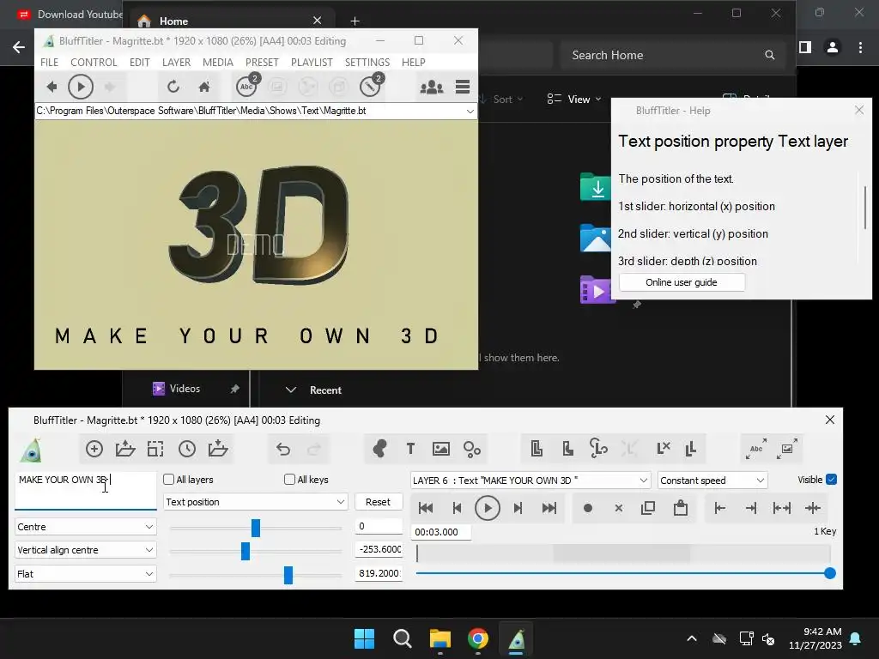This screenshot has height=659, width=879.
Task: Click the open show folder icon
Action: pyautogui.click(x=125, y=449)
